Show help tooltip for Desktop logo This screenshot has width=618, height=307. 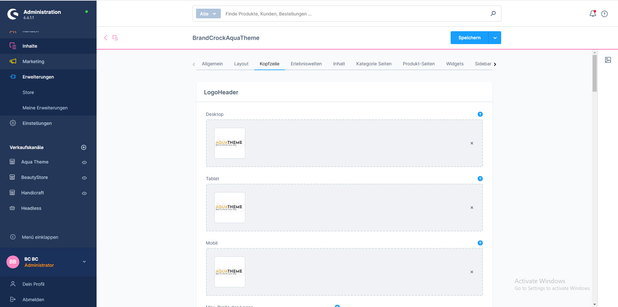point(480,114)
